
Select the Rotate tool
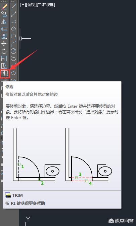click(x=4, y=51)
